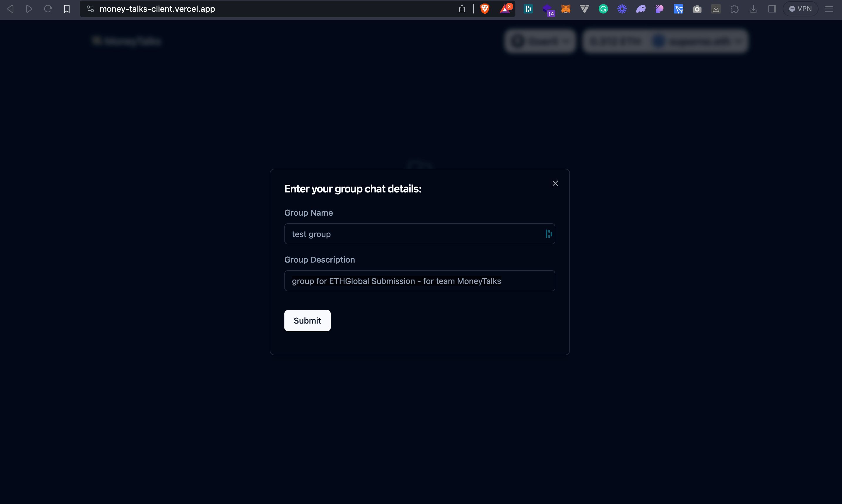Screen dimensions: 842x504
Task: Click the VPN button
Action: click(800, 9)
